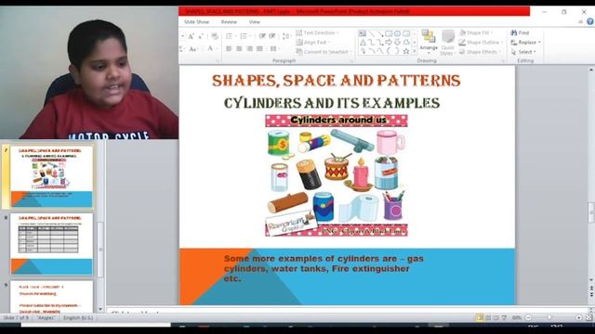This screenshot has width=595, height=334.
Task: Open the Shape Fill dropdown
Action: pos(475,33)
